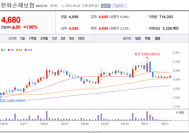This screenshot has width=189, height=133.
Task: Click the 최저 3,685 (03/02) chart marker
Action: click(x=12, y=101)
